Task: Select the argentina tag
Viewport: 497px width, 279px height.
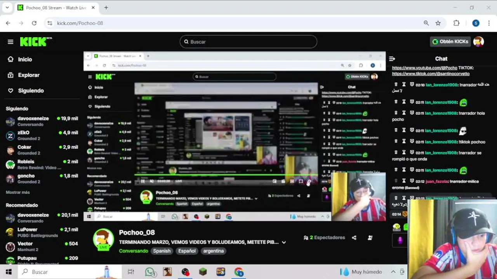Action: (x=214, y=251)
